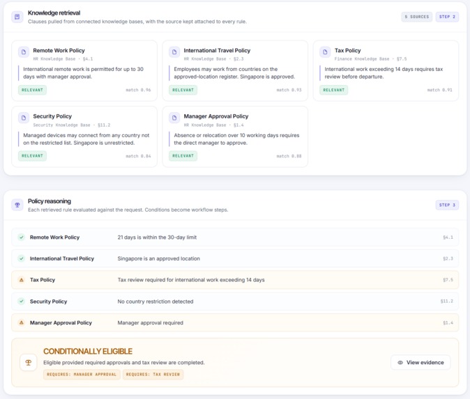Click 'Tax Policy' label in reasoning row
The image size is (470, 399).
coord(43,280)
